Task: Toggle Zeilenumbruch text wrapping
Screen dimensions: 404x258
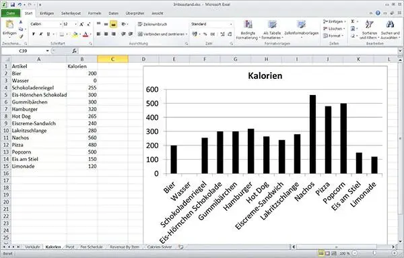Action: click(152, 24)
